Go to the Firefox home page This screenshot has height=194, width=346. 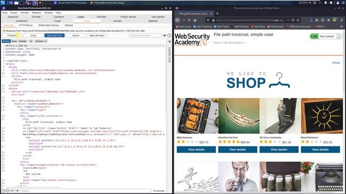click(195, 20)
